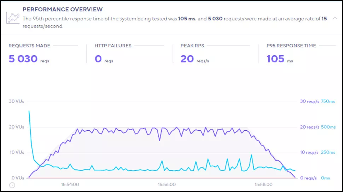Image resolution: width=343 pixels, height=192 pixels.
Task: Select the PERFORMANCE OVERVIEW heading
Action: point(63,10)
